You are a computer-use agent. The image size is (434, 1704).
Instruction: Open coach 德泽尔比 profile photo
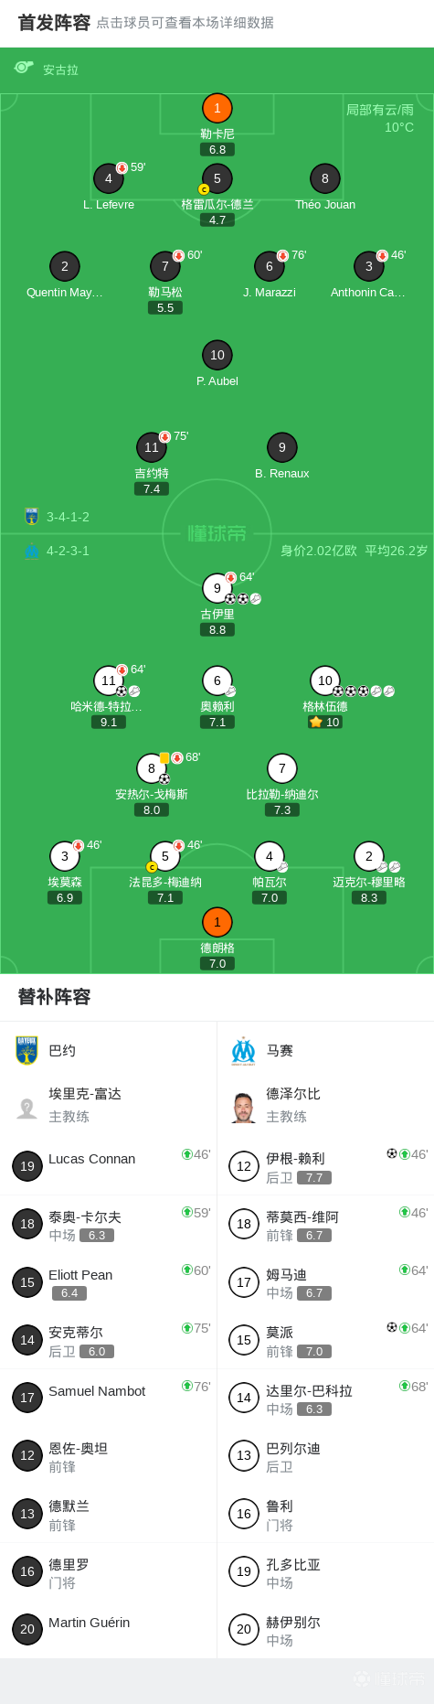click(x=243, y=1107)
